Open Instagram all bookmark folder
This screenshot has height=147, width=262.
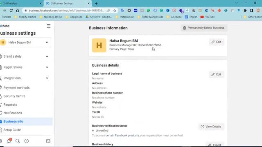(124, 17)
